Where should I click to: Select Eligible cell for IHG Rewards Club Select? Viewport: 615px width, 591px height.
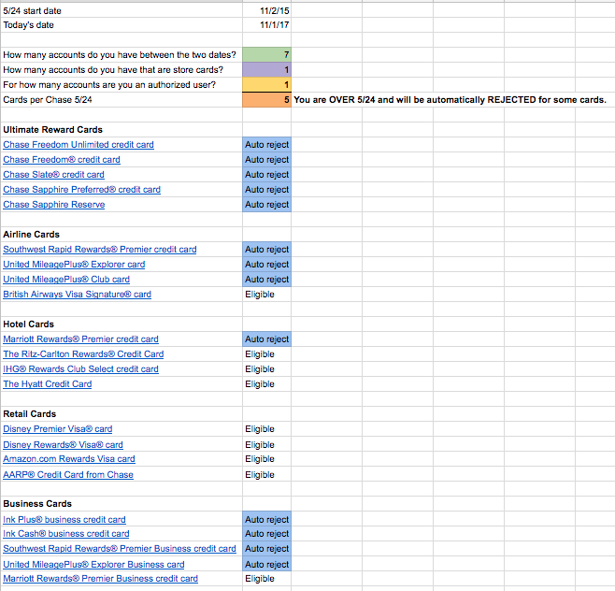[266, 369]
